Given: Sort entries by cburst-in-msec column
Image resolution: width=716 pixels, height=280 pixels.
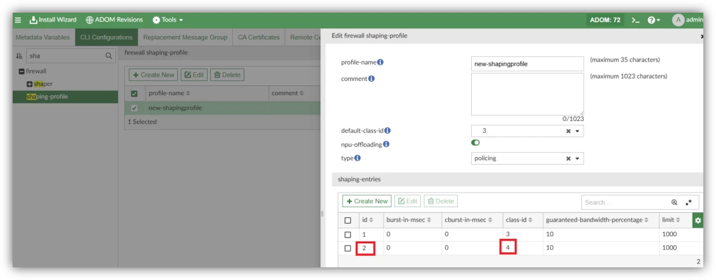Looking at the screenshot, I should tap(469, 220).
